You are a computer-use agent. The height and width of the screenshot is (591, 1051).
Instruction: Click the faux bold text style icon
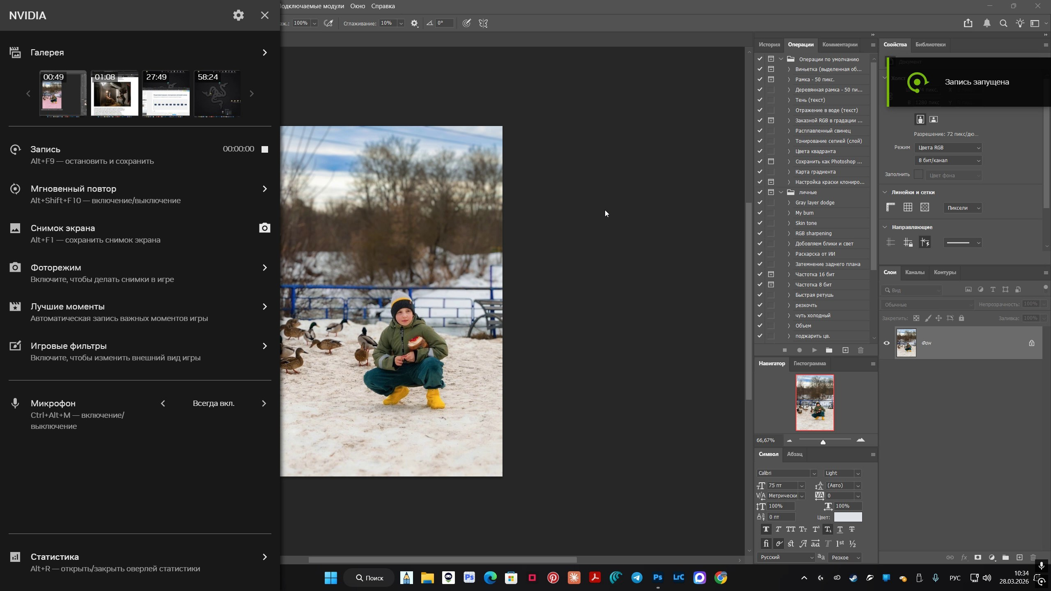coord(766,529)
